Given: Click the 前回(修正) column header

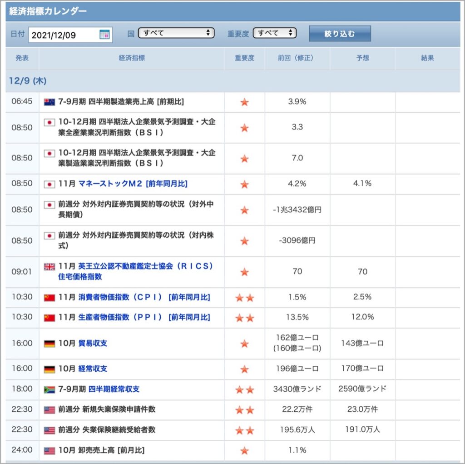Looking at the screenshot, I should (297, 58).
